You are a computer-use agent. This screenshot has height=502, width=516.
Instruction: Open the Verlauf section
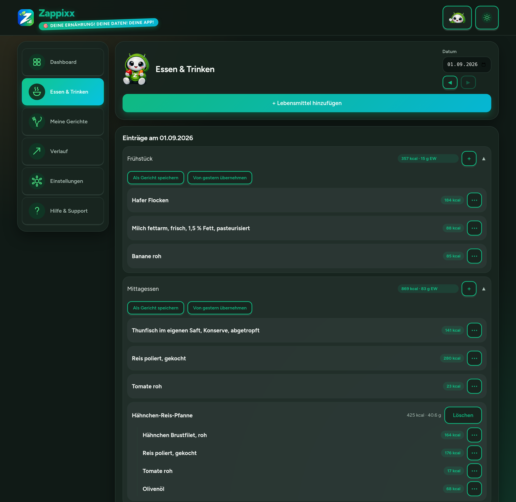(x=63, y=151)
